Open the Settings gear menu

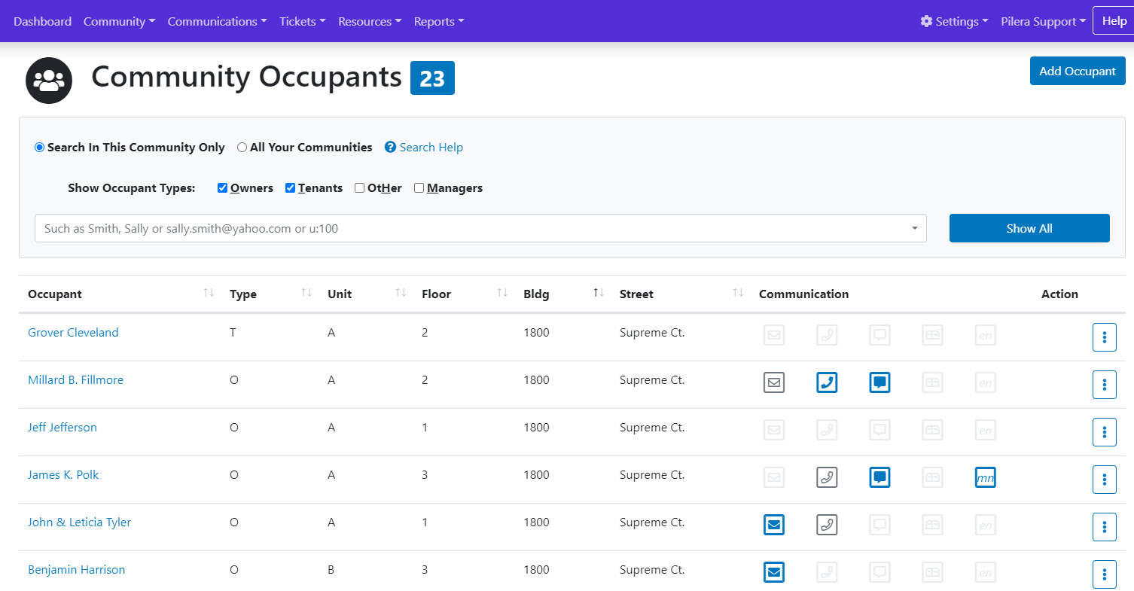[x=954, y=21]
